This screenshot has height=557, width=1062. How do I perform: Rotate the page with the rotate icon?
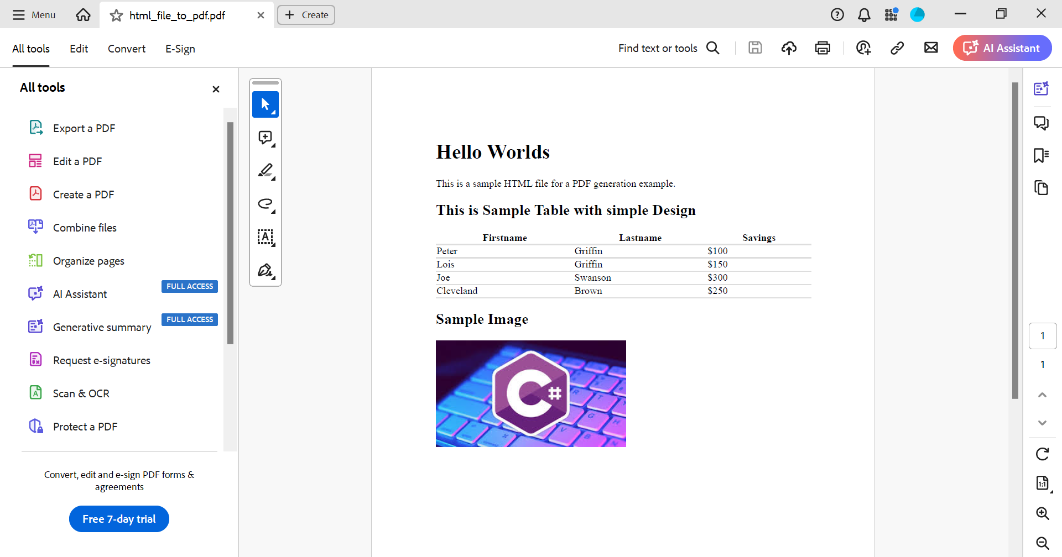point(1042,454)
